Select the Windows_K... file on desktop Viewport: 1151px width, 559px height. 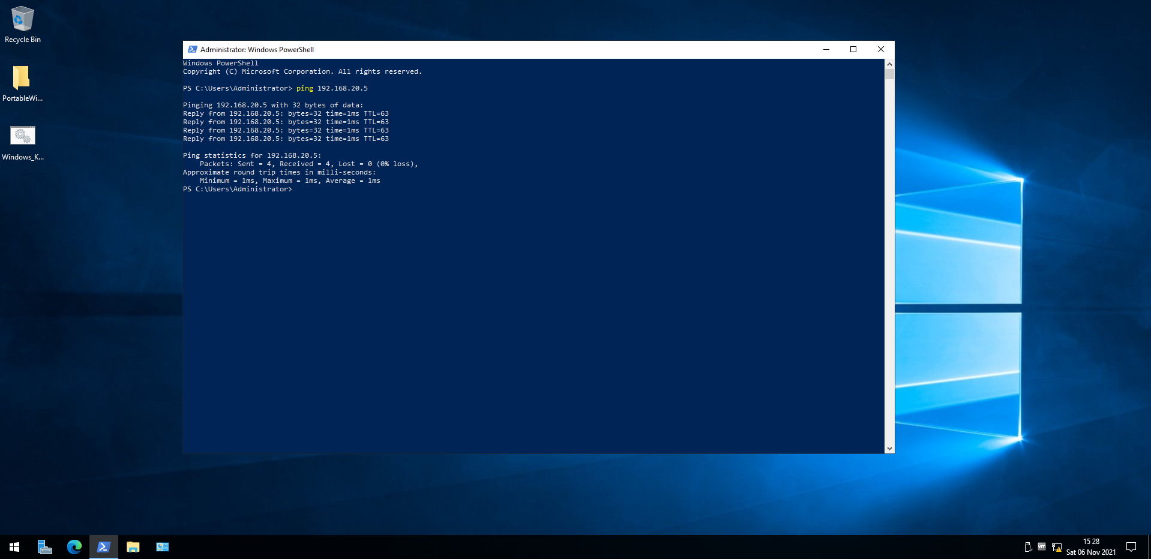pos(23,143)
